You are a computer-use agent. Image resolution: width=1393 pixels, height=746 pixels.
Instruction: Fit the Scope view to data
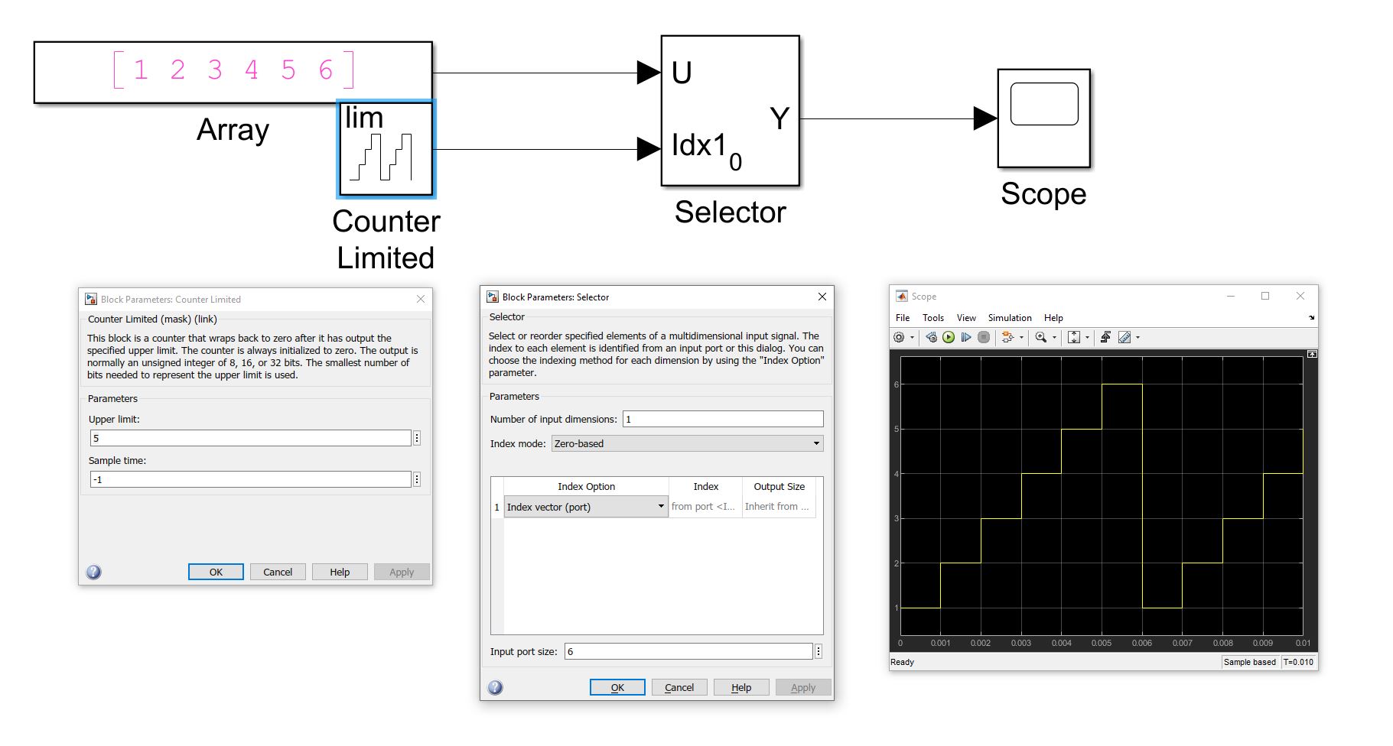pos(1074,337)
